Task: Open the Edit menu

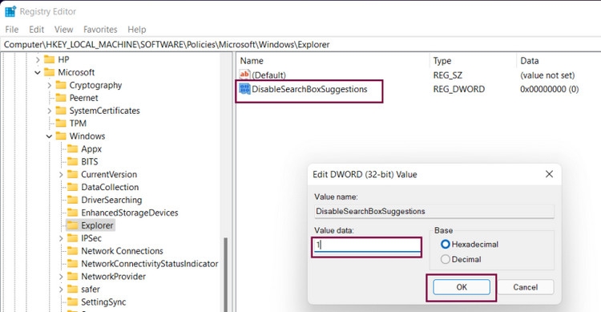Action: tap(36, 29)
